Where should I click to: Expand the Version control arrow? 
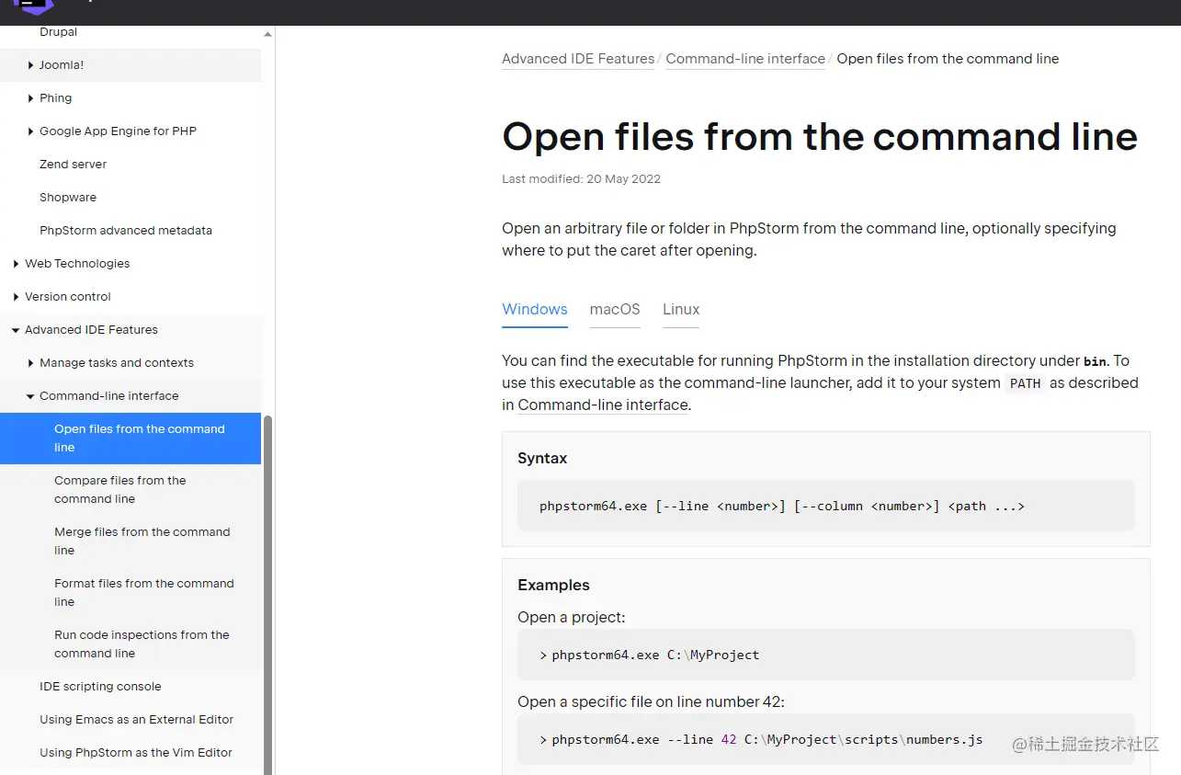pyautogui.click(x=17, y=297)
